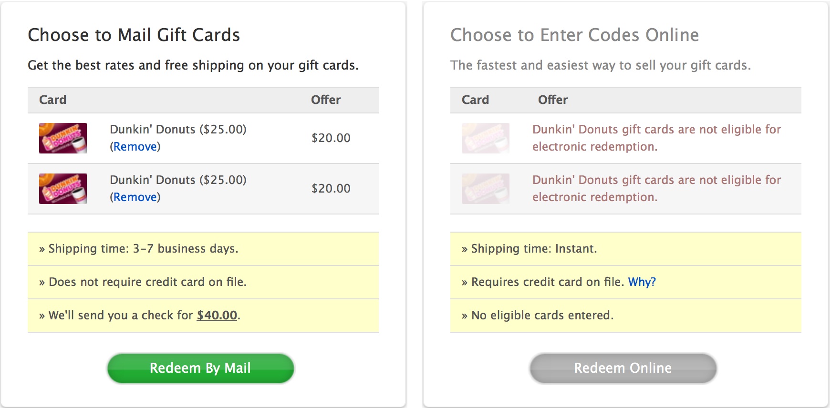Click first faded Dunkin' card image online
The width and height of the screenshot is (831, 408).
pos(486,138)
